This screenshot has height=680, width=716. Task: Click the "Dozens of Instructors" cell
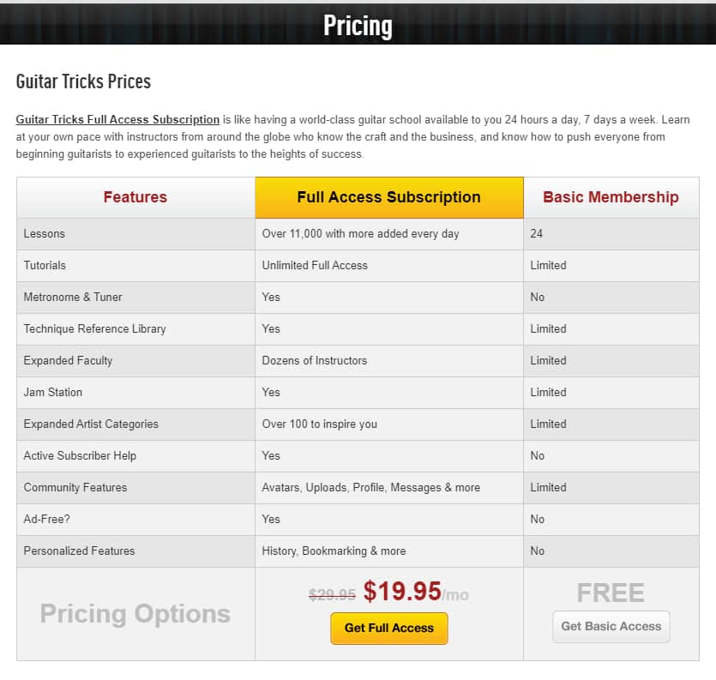(314, 360)
